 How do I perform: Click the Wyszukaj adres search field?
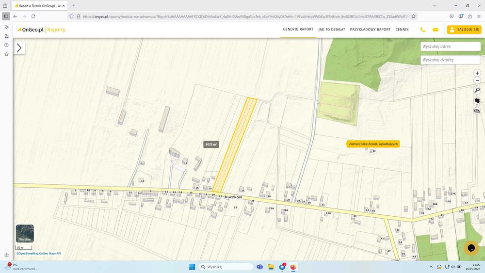tap(451, 47)
